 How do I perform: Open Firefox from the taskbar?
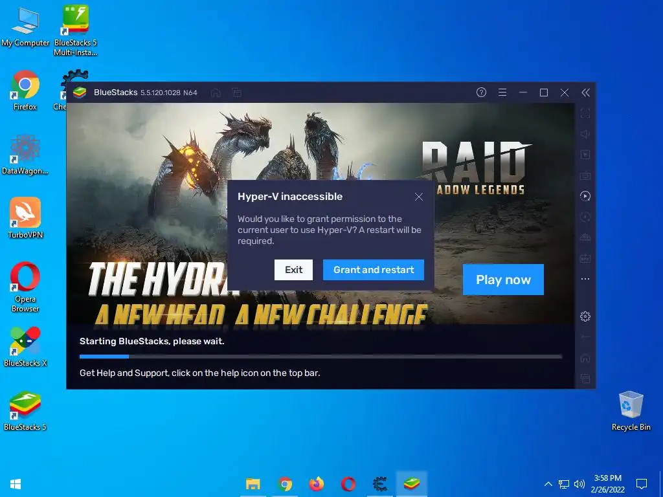[316, 484]
